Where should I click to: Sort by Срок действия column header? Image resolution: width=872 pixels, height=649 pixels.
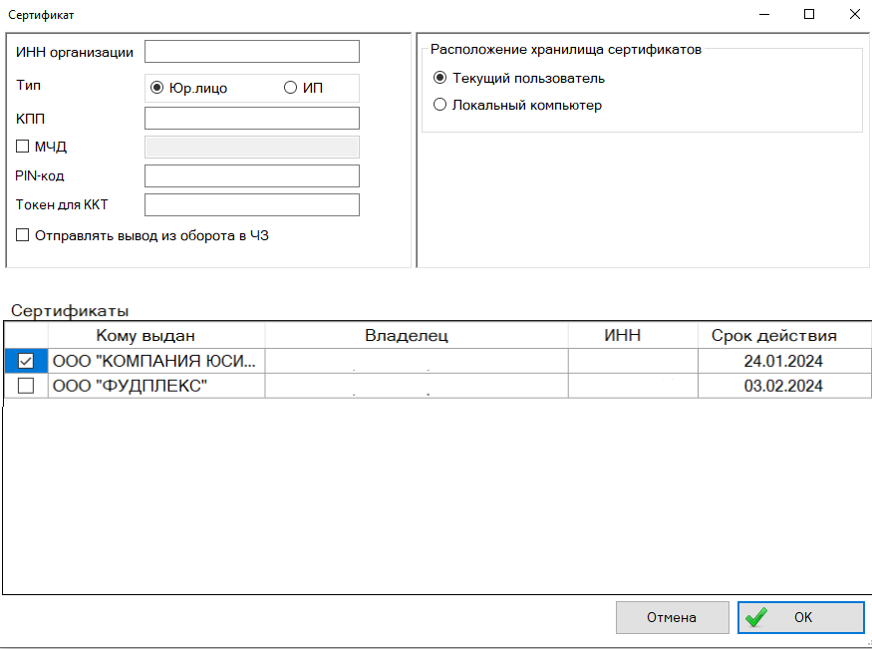[773, 335]
